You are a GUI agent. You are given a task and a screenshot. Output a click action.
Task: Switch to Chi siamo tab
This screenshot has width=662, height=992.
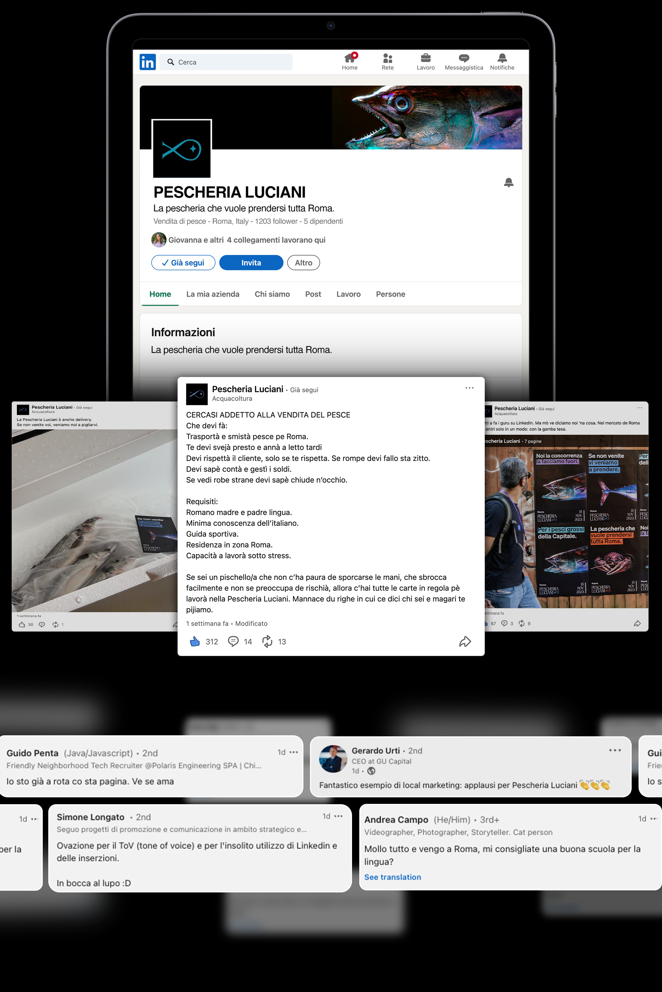tap(272, 294)
